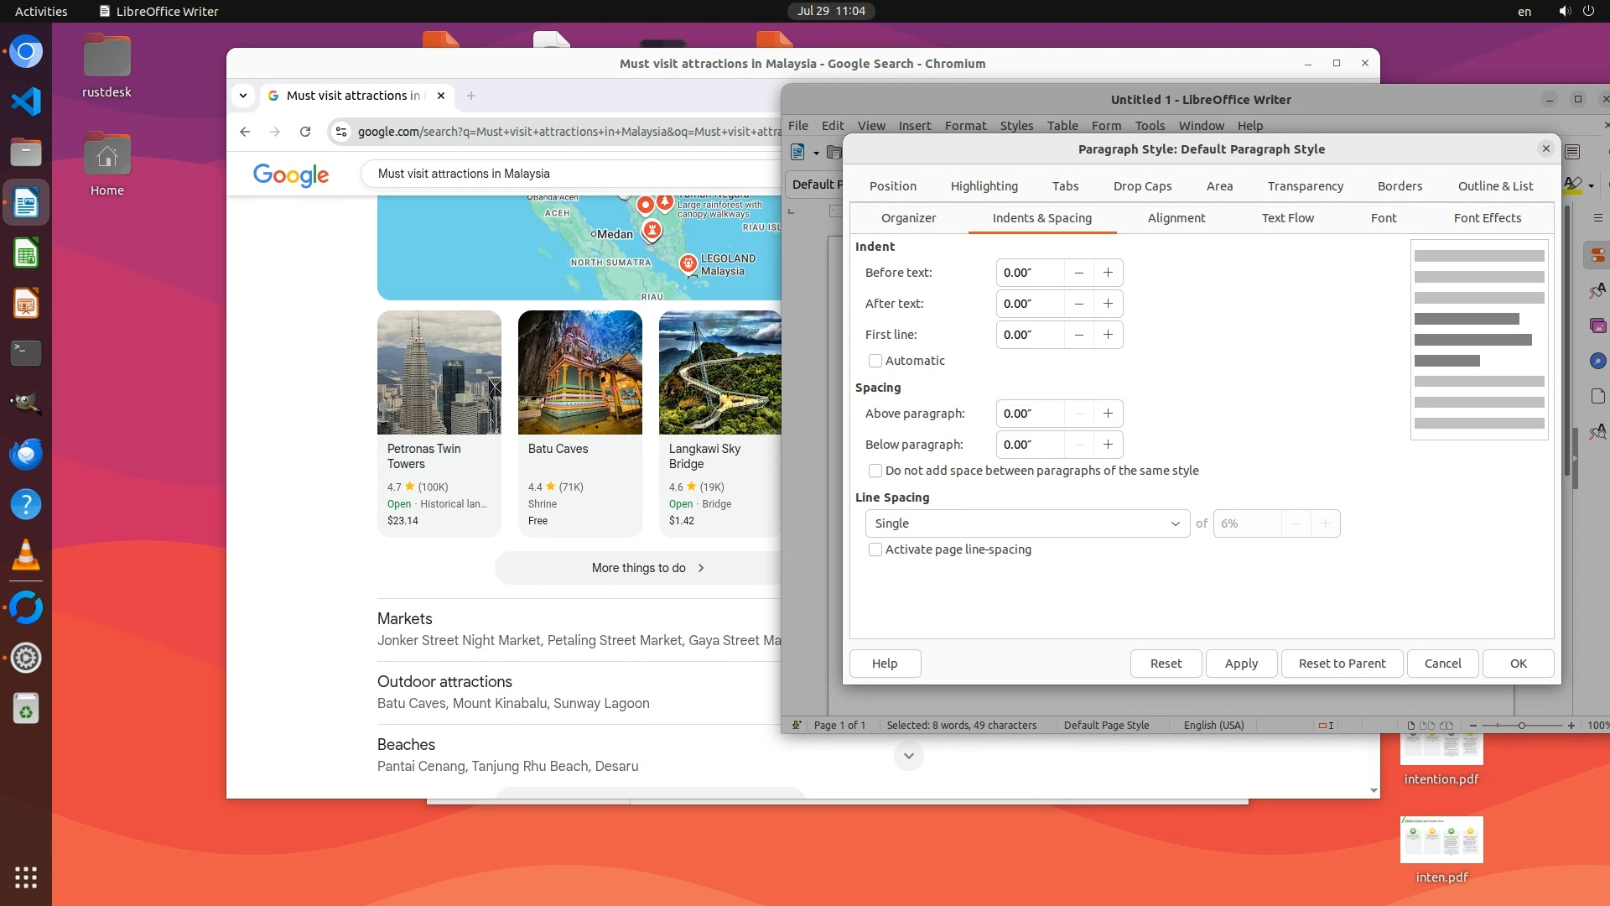Screen dimensions: 1610x906
Task: Open the Font Effects tab
Action: pyautogui.click(x=1487, y=218)
